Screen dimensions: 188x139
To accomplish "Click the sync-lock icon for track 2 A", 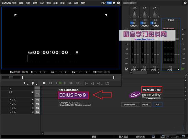I will [37, 104].
